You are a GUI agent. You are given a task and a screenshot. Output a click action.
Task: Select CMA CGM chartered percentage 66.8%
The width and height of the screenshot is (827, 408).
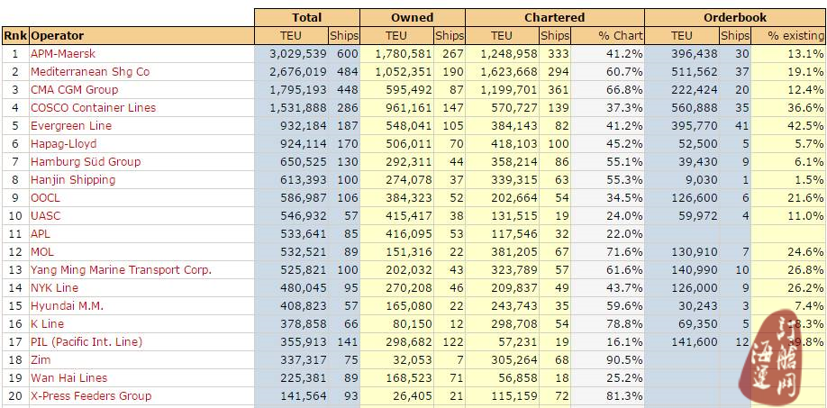[625, 89]
